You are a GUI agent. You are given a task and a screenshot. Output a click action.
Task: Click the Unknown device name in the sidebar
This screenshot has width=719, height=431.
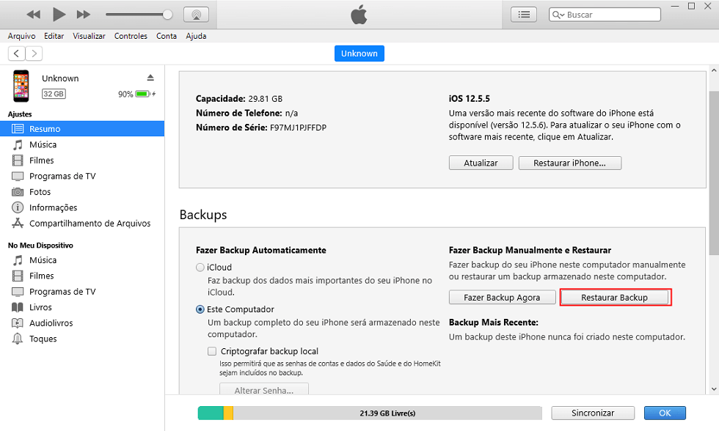(x=60, y=78)
